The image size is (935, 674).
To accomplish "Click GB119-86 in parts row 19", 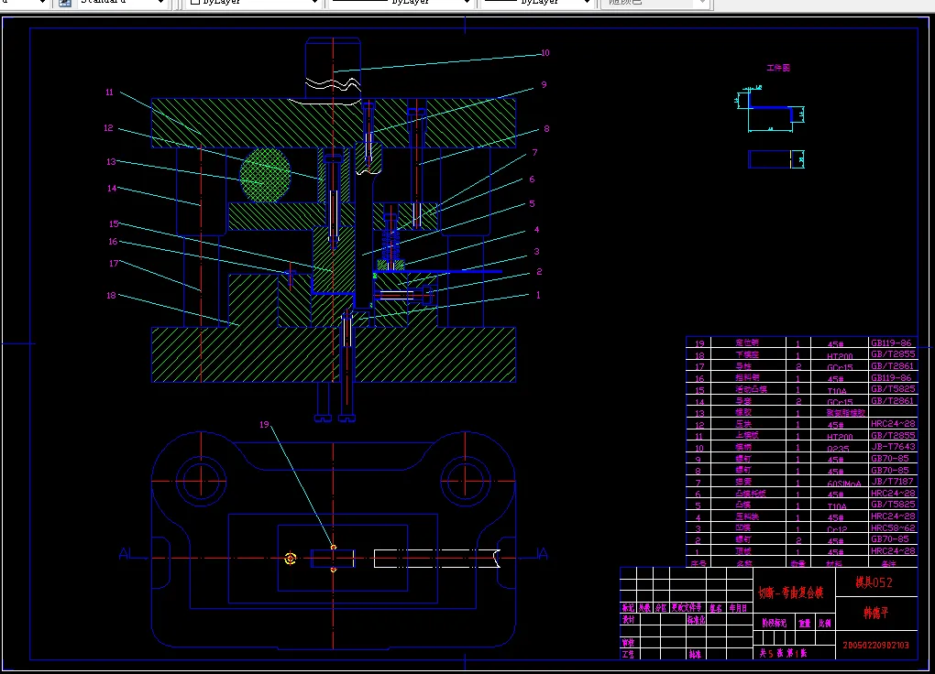I will pyautogui.click(x=892, y=343).
